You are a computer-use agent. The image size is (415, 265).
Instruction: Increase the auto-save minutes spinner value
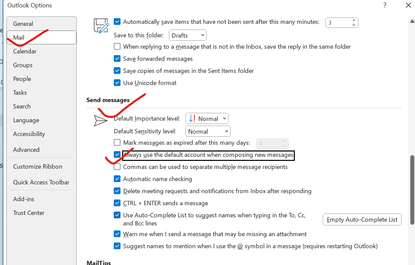tap(354, 20)
